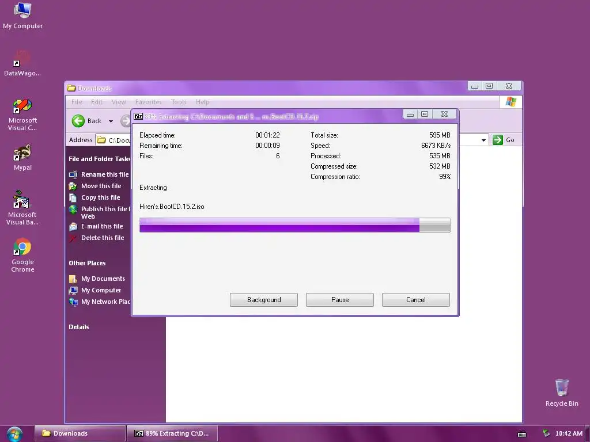Open the Edit menu

click(x=97, y=102)
